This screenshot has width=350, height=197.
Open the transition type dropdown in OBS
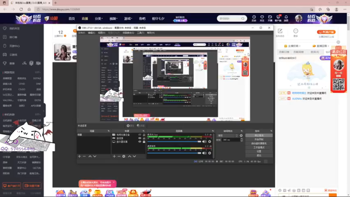point(227,136)
